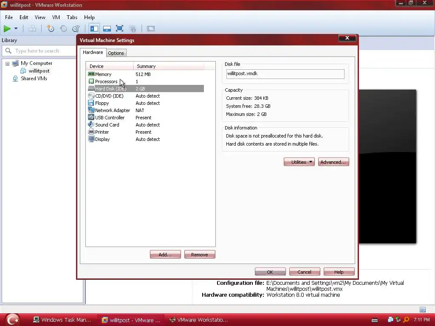Image resolution: width=435 pixels, height=326 pixels.
Task: Click the Floppy disk icon
Action: pos(91,103)
